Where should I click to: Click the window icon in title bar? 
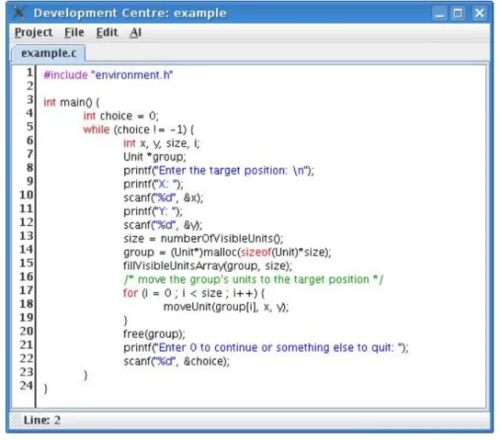click(18, 13)
